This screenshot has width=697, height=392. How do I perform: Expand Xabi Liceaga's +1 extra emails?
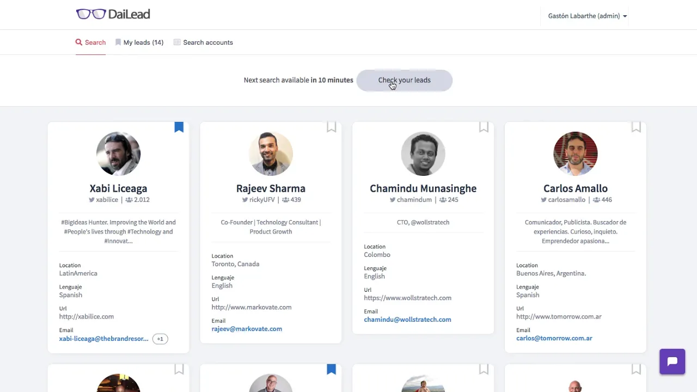[160, 339]
